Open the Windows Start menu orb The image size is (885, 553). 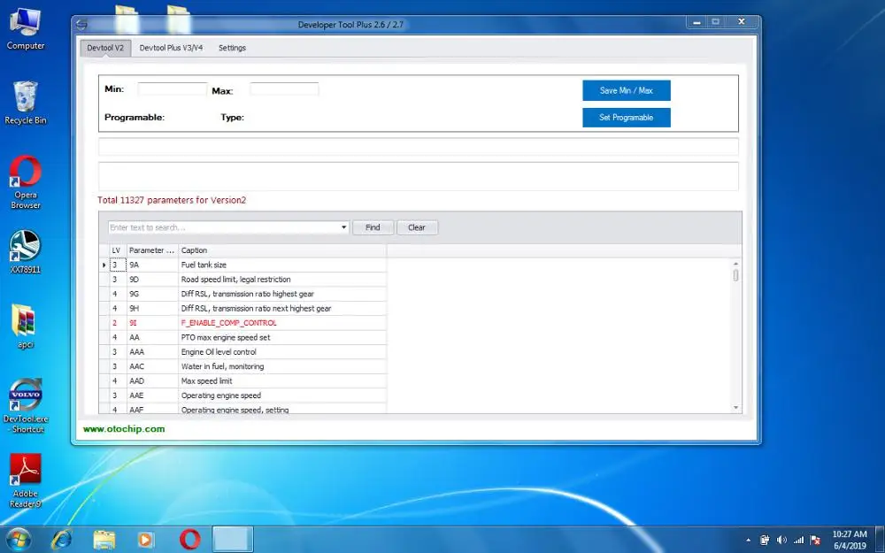(x=18, y=540)
